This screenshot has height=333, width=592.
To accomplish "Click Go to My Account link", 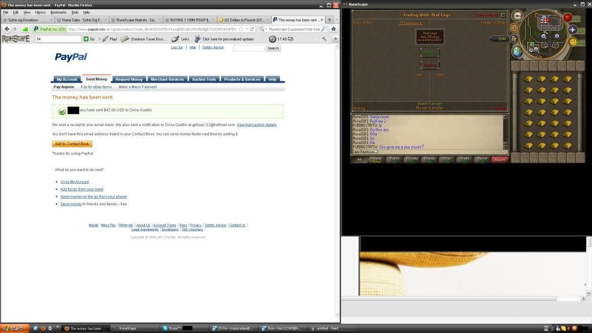I will click(75, 182).
